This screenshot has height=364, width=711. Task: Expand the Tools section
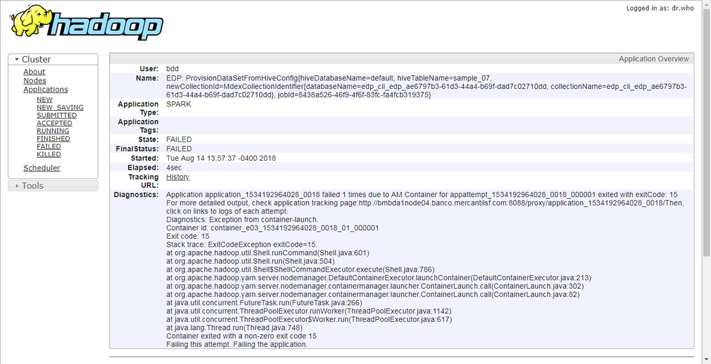[53, 186]
